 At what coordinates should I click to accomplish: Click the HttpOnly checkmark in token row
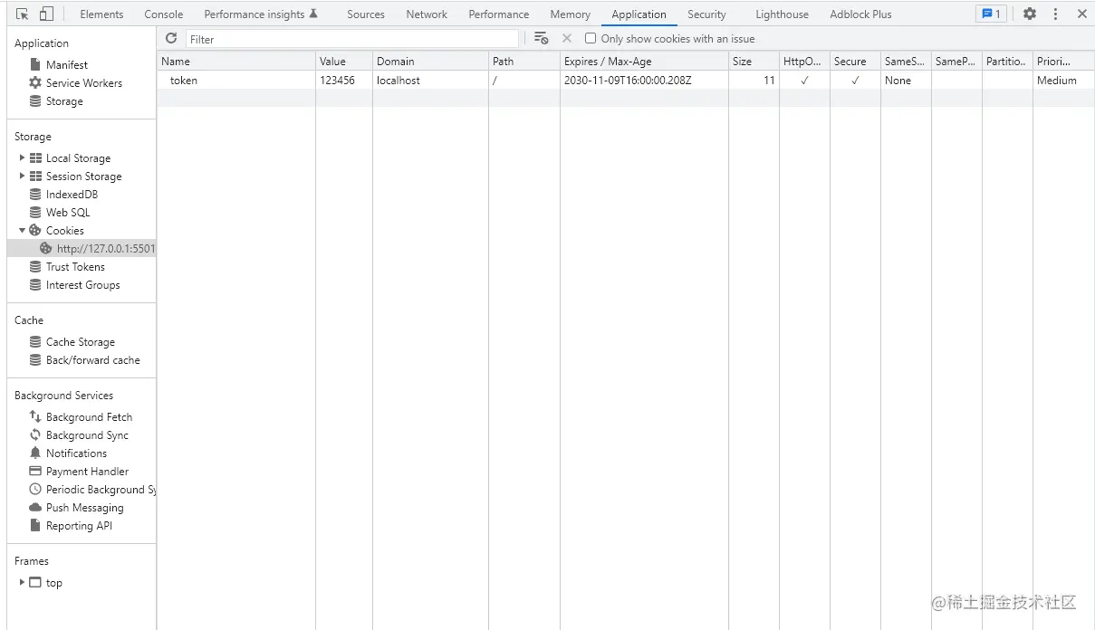pos(804,81)
